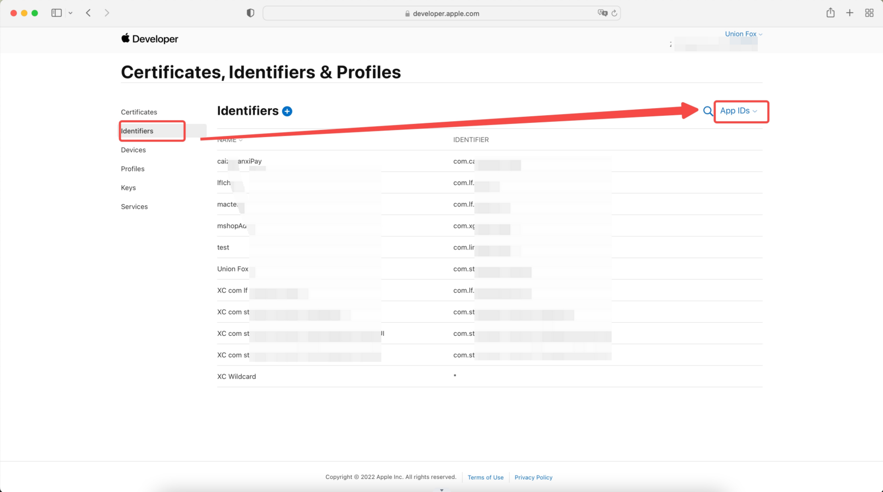Open the XC Wildcard identifier row
Image resolution: width=883 pixels, height=492 pixels.
[489, 376]
